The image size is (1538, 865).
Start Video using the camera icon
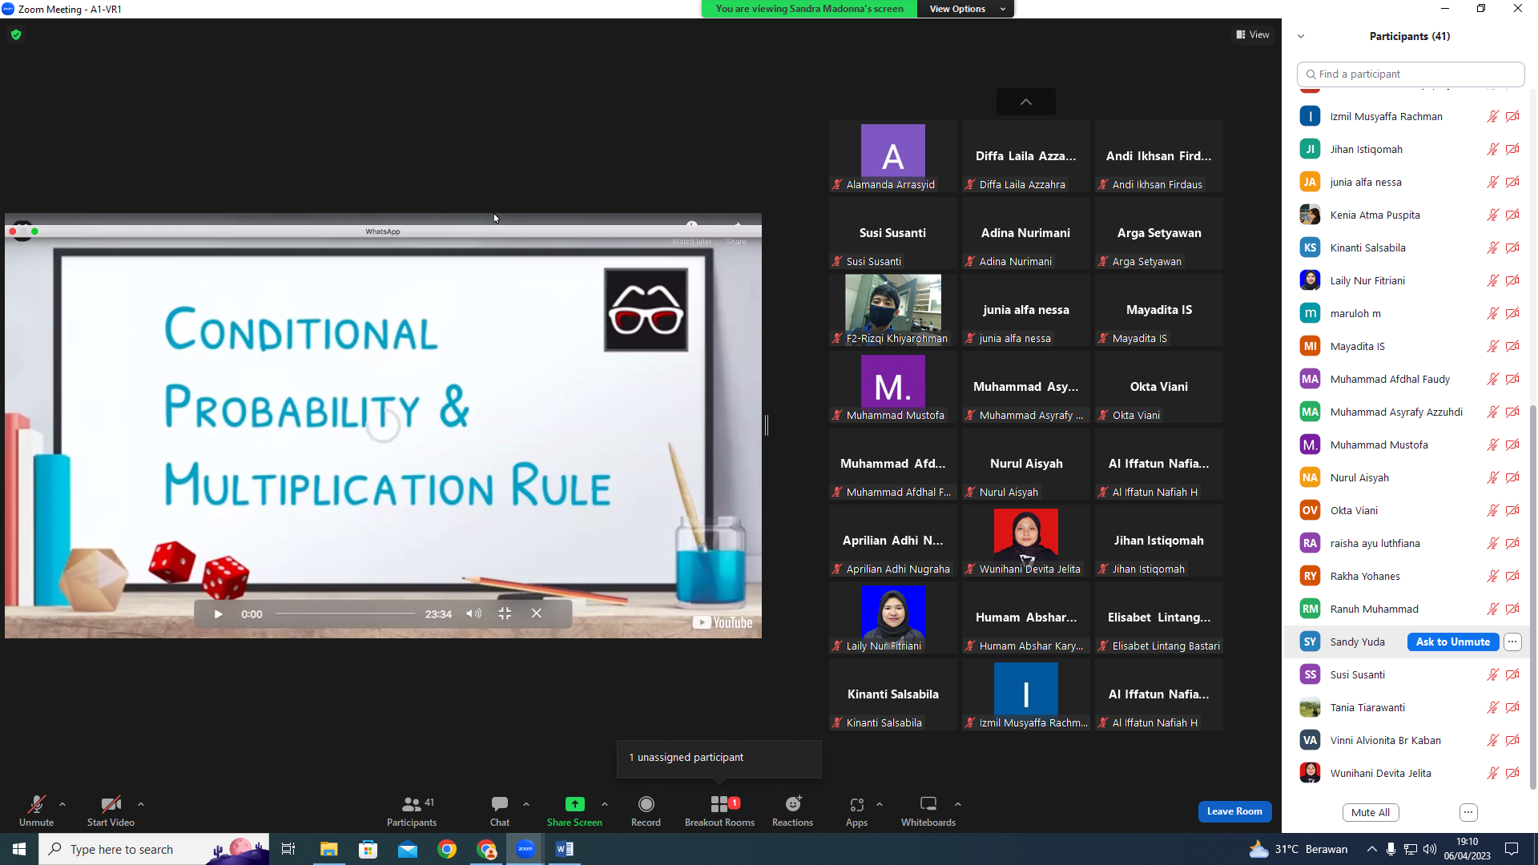point(111,804)
